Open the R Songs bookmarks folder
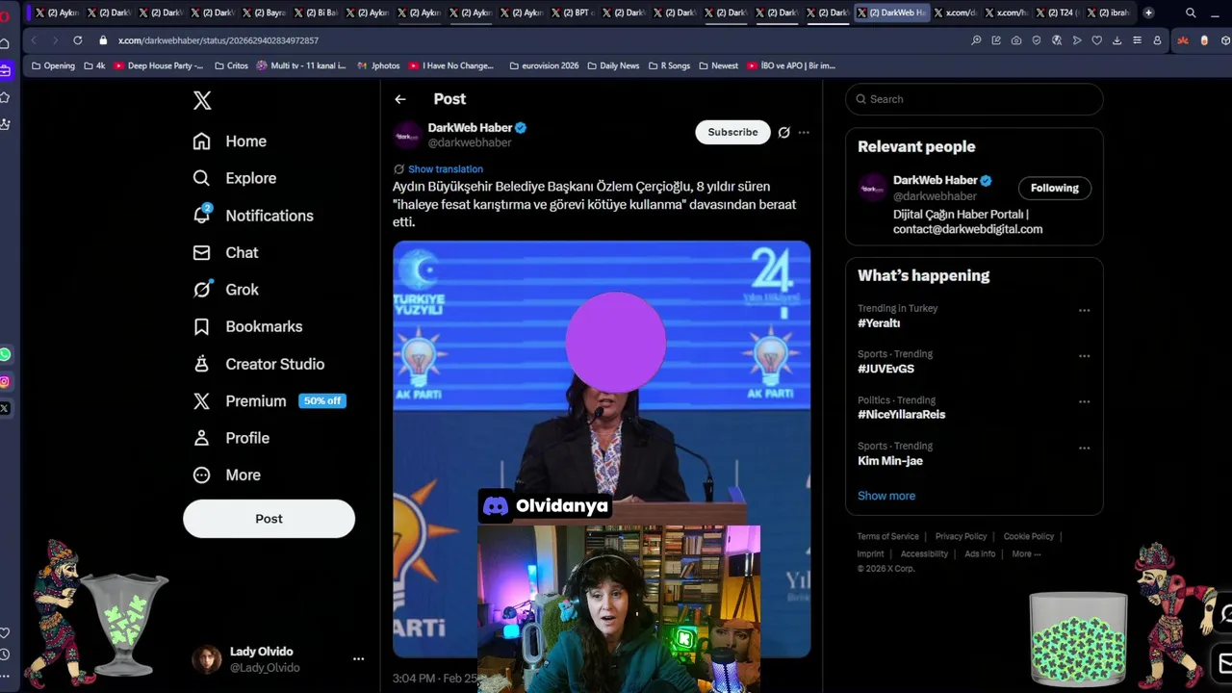The height and width of the screenshot is (693, 1232). click(x=669, y=65)
